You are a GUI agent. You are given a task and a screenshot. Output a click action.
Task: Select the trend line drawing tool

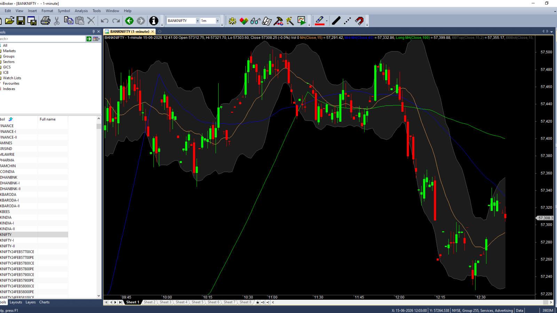tap(336, 21)
